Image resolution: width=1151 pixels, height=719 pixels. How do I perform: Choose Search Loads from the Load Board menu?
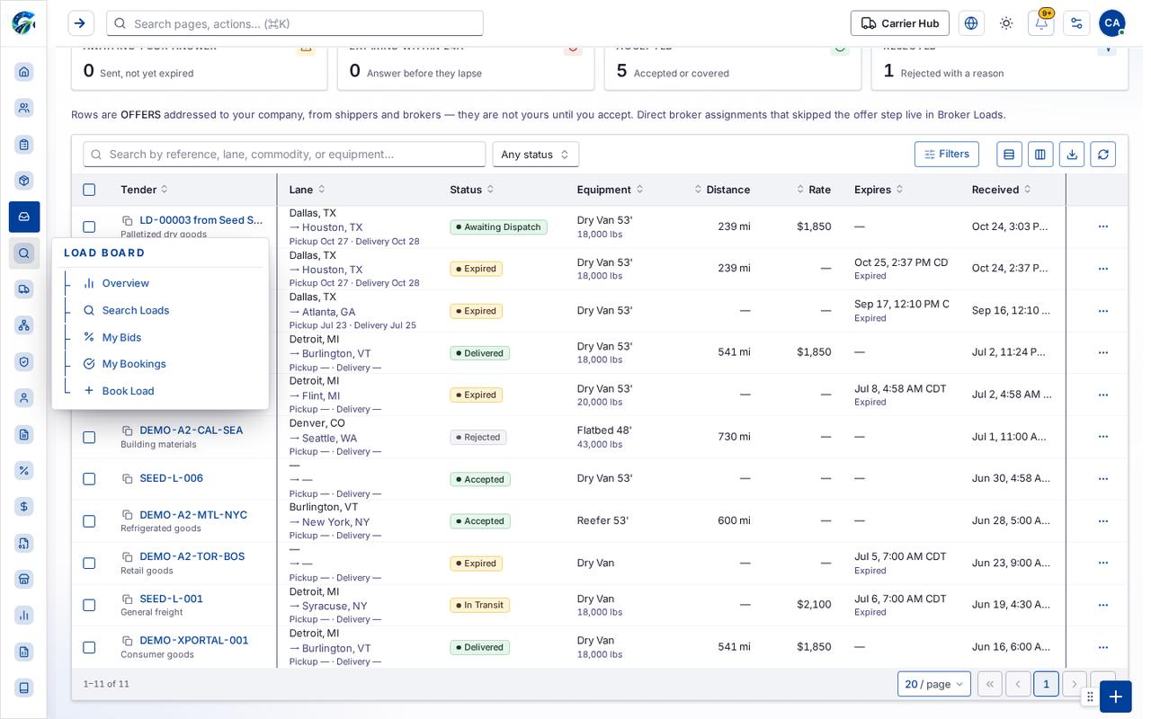click(x=136, y=310)
